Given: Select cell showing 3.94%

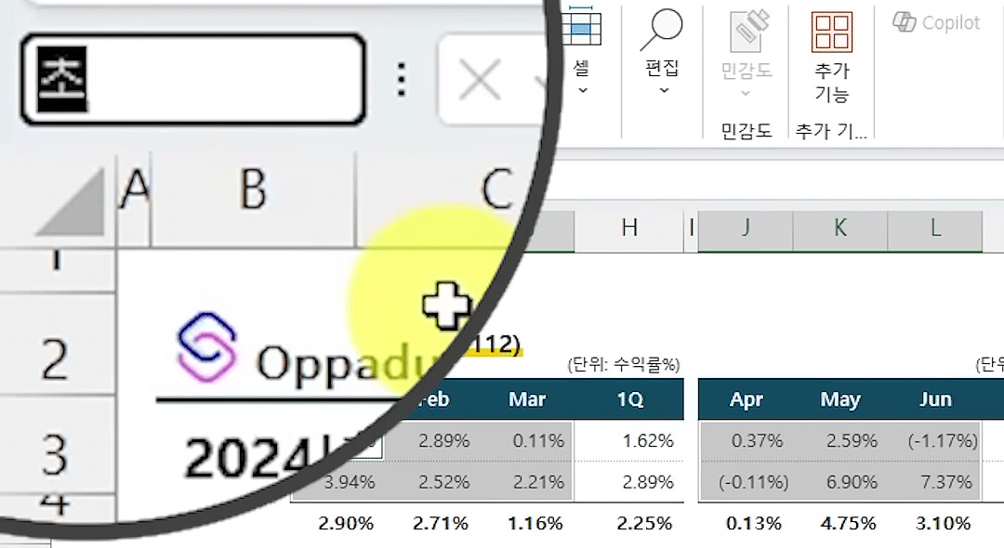Looking at the screenshot, I should [x=349, y=481].
